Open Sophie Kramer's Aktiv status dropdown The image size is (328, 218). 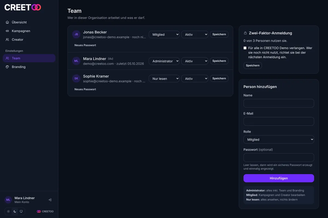coord(195,79)
